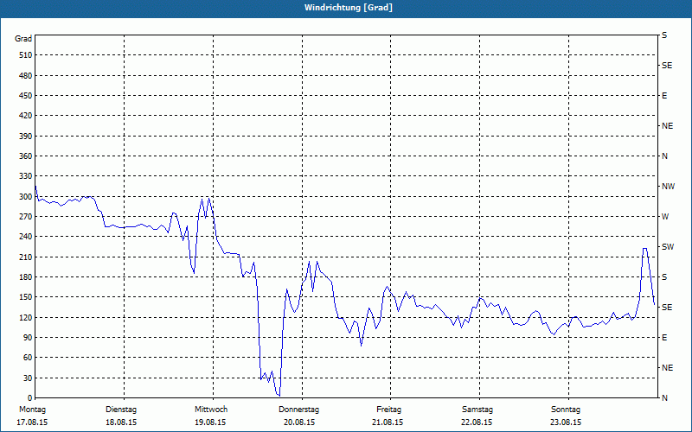Select the y-axis value '90'
The height and width of the screenshot is (432, 692).
coord(28,338)
